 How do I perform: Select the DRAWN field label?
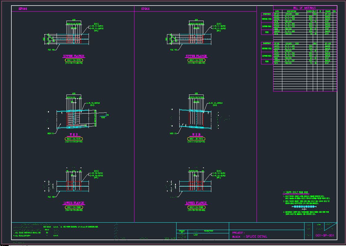(x=182, y=231)
